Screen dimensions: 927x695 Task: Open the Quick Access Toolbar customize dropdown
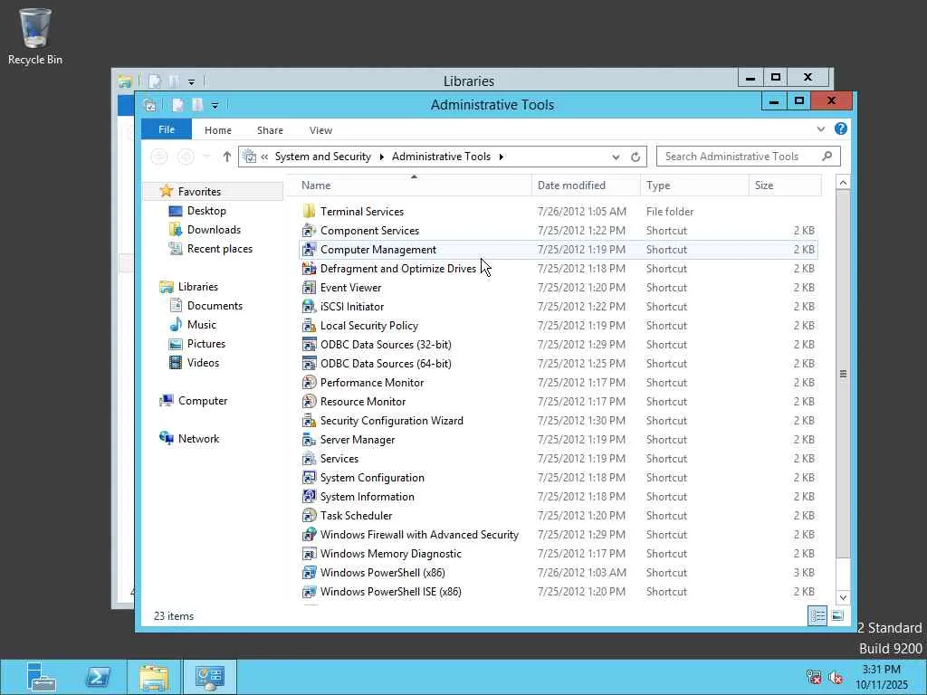pyautogui.click(x=215, y=105)
